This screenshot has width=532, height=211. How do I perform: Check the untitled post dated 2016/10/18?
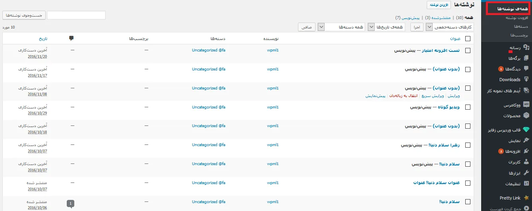[x=468, y=126]
